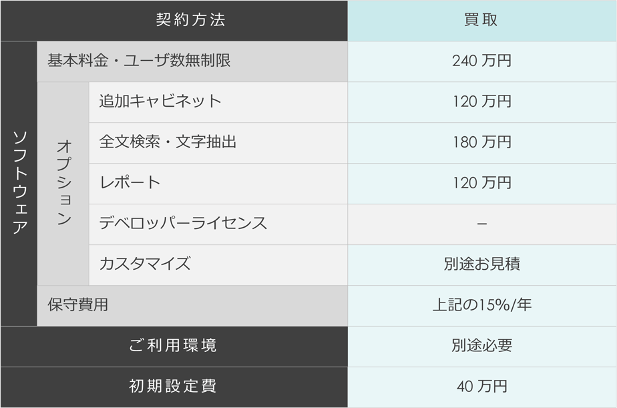Click the vertical オプション group label
This screenshot has width=617, height=408.
(x=63, y=184)
